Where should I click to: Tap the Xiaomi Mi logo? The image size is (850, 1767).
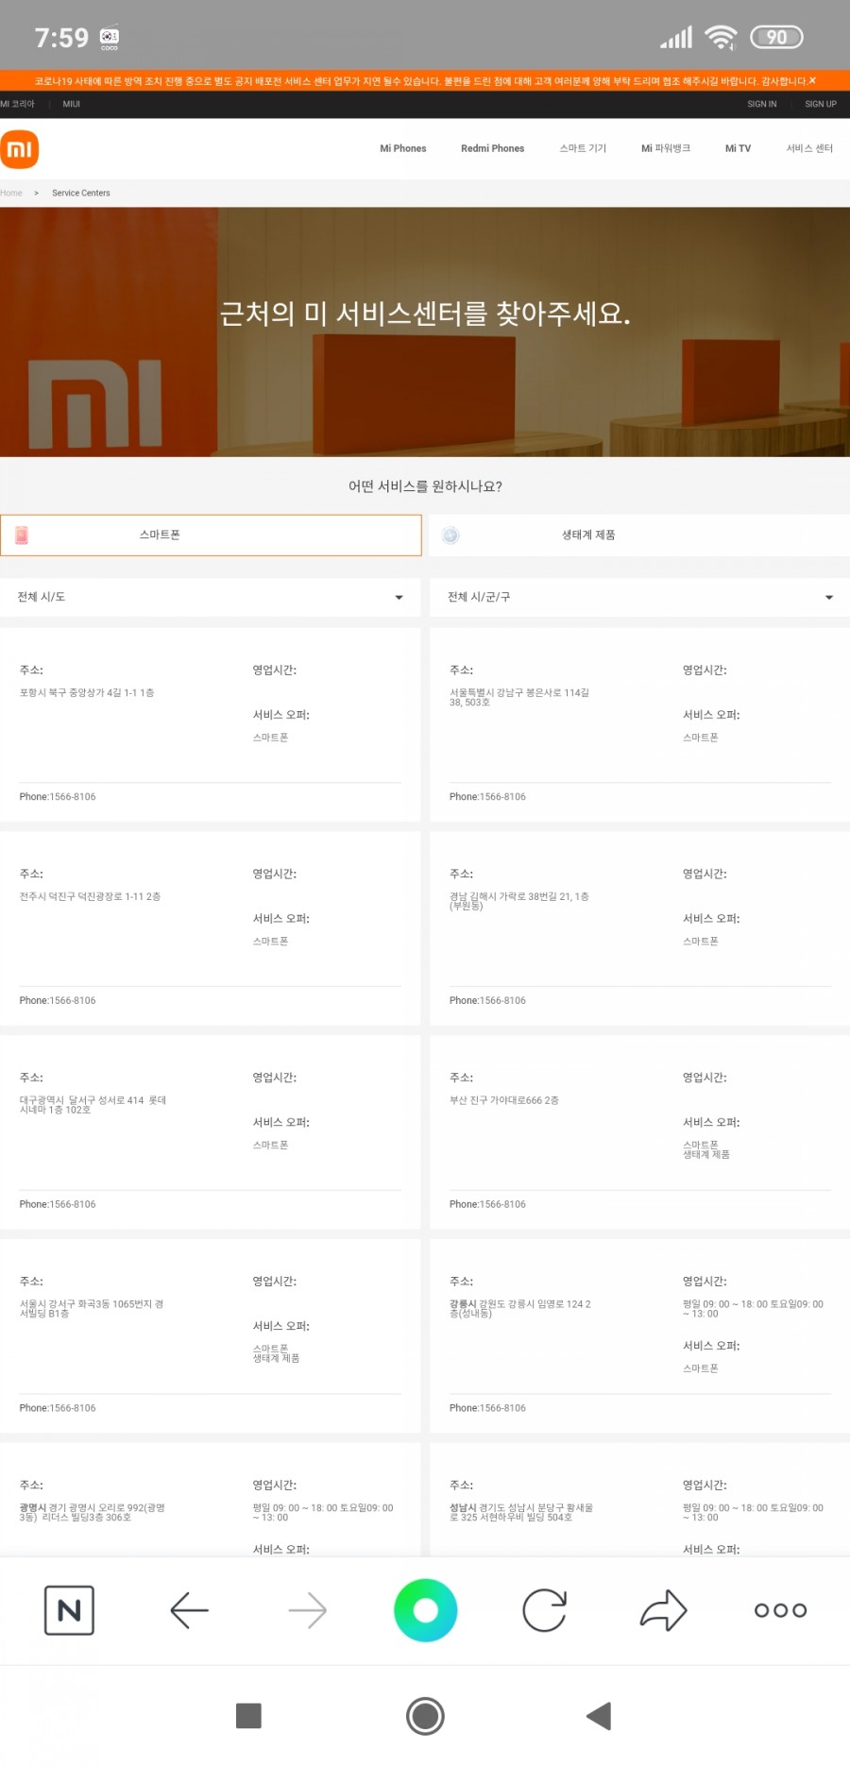click(x=20, y=149)
